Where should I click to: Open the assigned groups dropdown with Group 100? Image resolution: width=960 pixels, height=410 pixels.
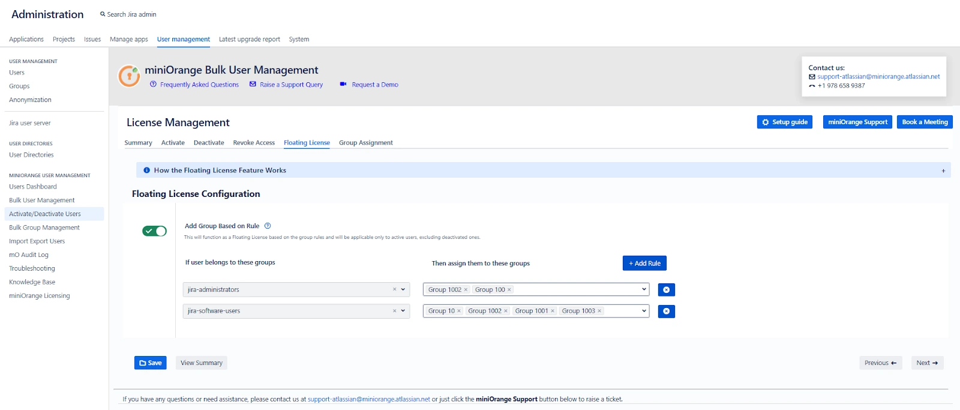[x=644, y=289]
